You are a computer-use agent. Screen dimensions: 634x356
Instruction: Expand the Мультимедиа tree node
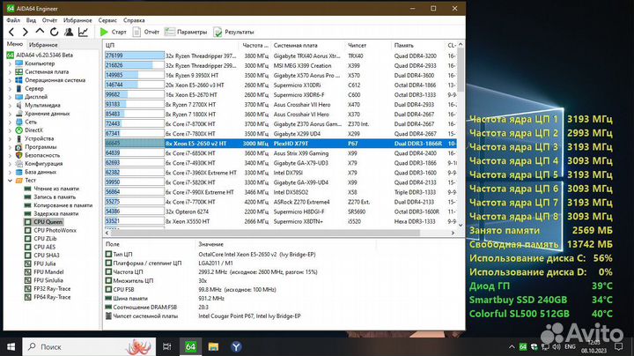tap(10, 105)
